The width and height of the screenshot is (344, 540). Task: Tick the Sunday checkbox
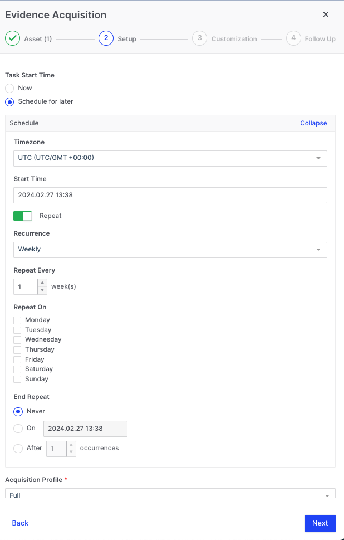(x=17, y=379)
